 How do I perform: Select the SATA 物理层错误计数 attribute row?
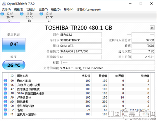point(76,93)
